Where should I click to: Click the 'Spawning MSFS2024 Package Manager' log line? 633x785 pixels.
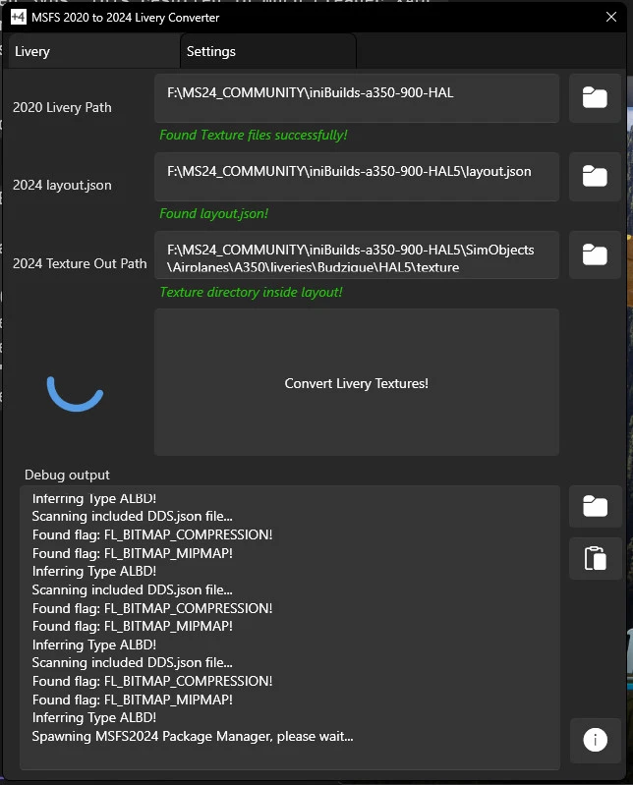tap(193, 736)
